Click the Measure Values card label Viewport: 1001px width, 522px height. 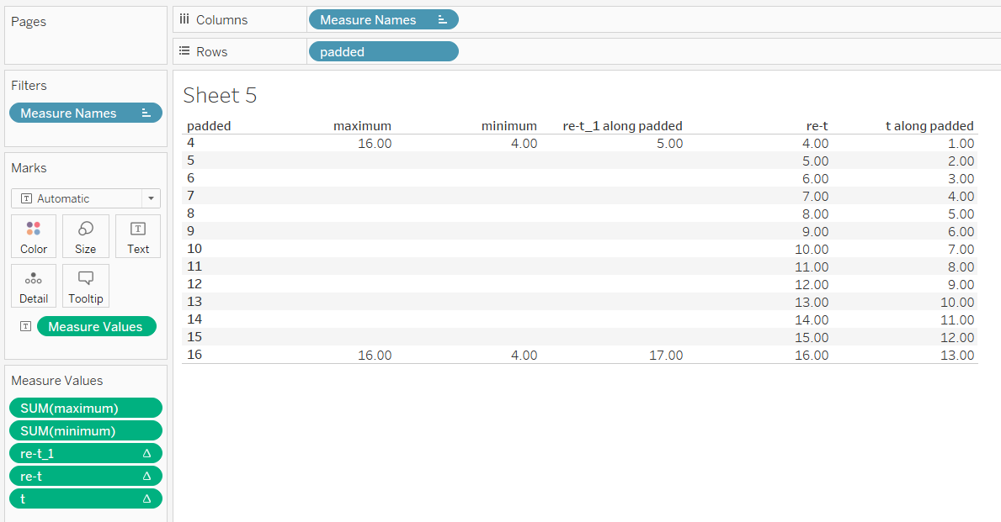coord(56,380)
